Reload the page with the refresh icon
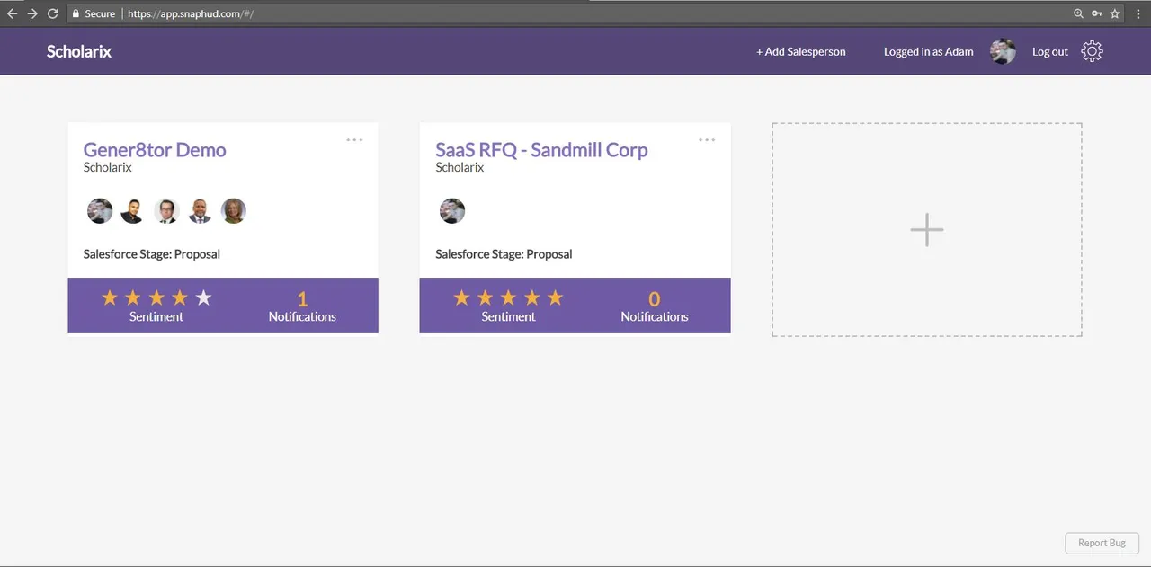 pyautogui.click(x=52, y=13)
